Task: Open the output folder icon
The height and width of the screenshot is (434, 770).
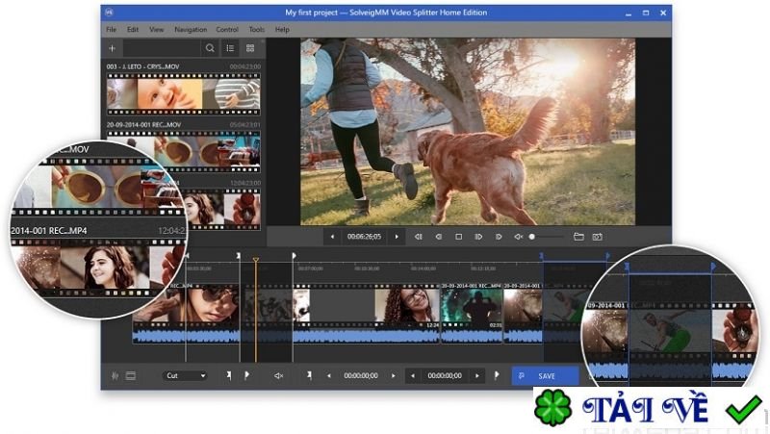Action: pyautogui.click(x=578, y=237)
